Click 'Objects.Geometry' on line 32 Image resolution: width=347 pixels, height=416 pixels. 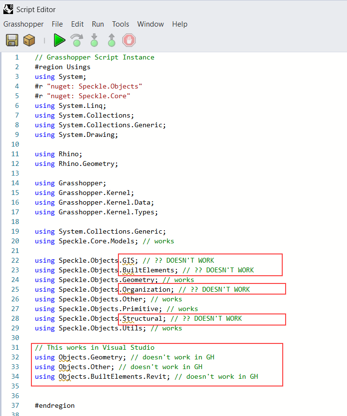pyautogui.click(x=90, y=357)
